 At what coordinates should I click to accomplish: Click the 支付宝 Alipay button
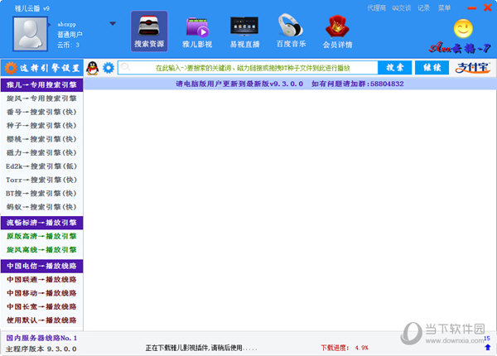pos(473,67)
